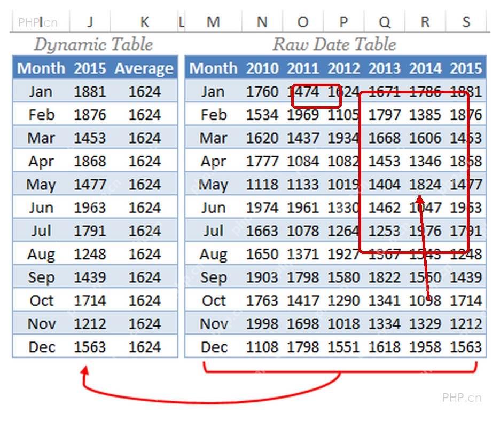Select 1439 in Dynamic Table Sep row
This screenshot has width=500, height=421.
pos(90,277)
